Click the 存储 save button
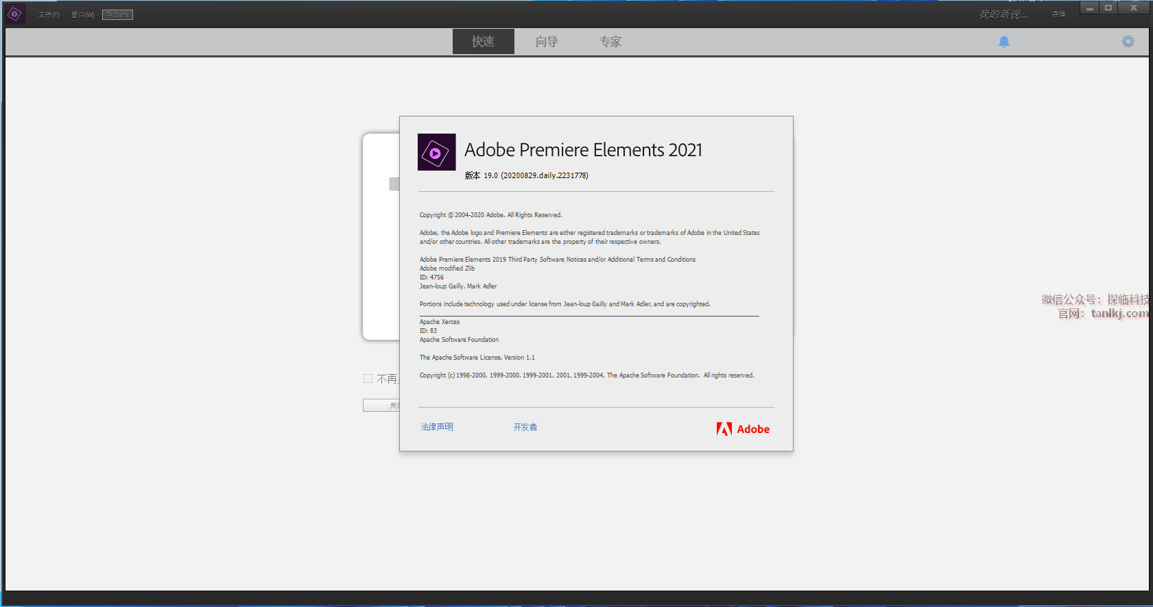1153x607 pixels. (x=1059, y=14)
